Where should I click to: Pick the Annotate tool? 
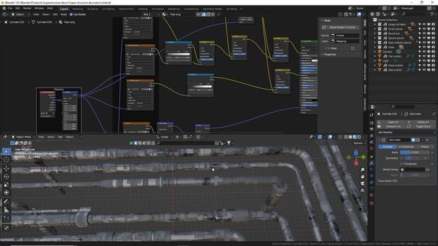click(x=6, y=202)
